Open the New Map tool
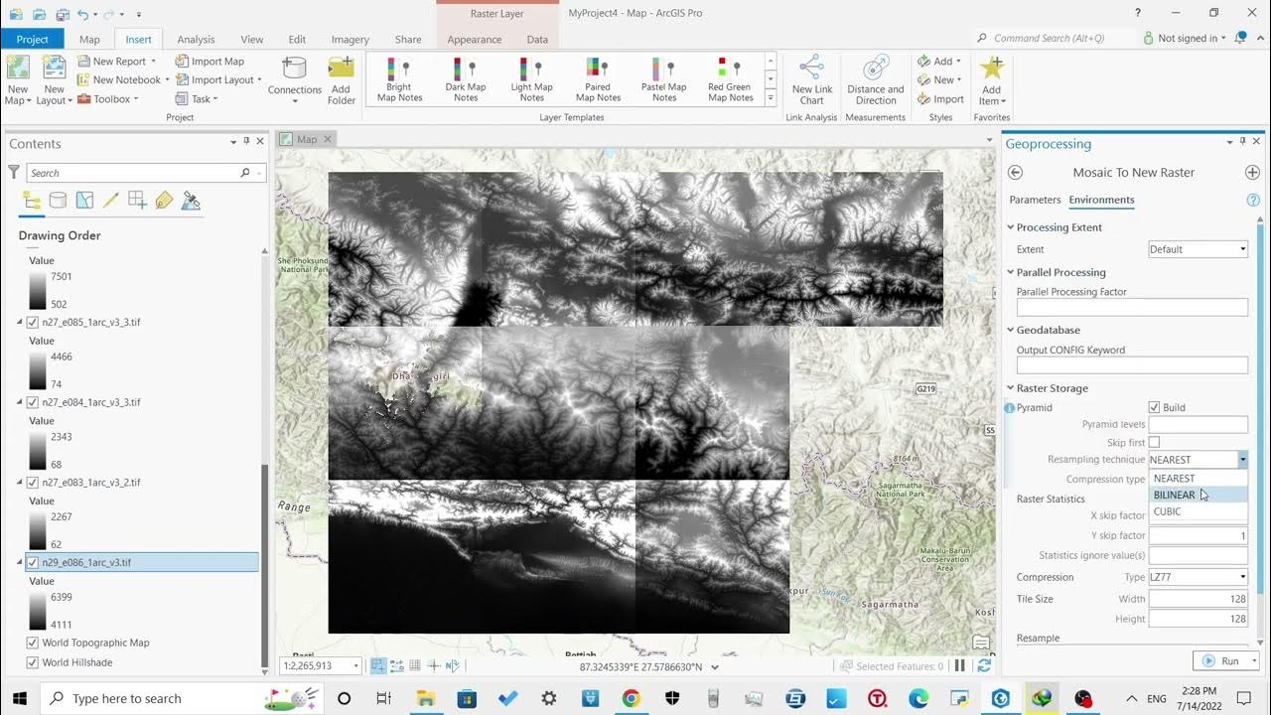The width and height of the screenshot is (1271, 715). [x=18, y=79]
